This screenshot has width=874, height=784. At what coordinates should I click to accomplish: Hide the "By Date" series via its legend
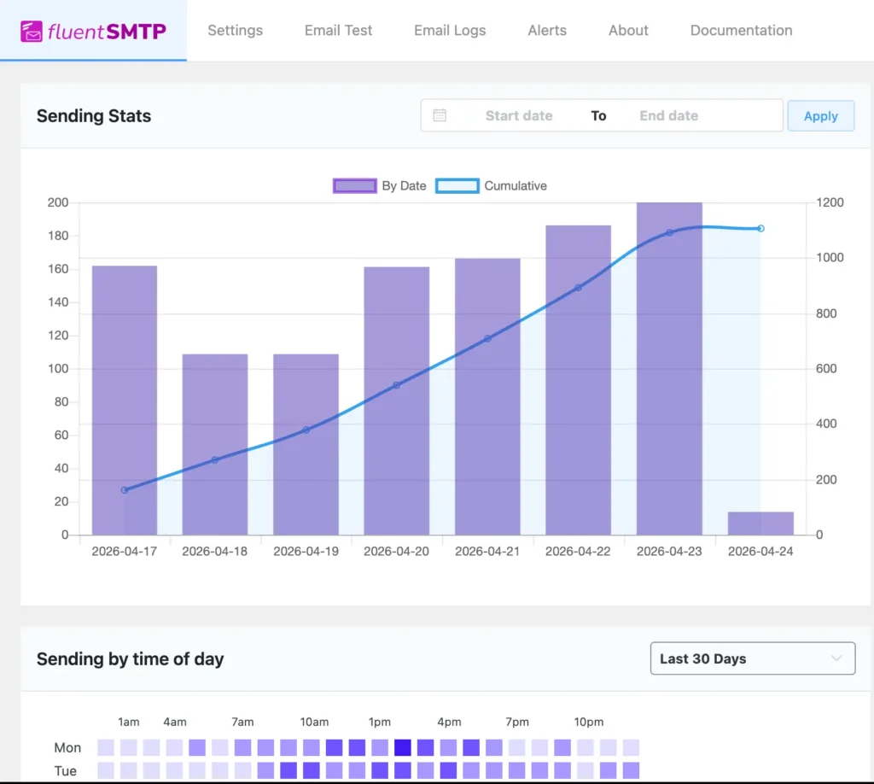click(x=405, y=185)
